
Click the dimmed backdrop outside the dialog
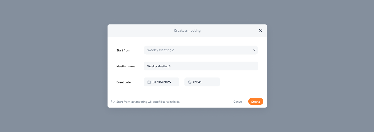click(x=52, y=65)
